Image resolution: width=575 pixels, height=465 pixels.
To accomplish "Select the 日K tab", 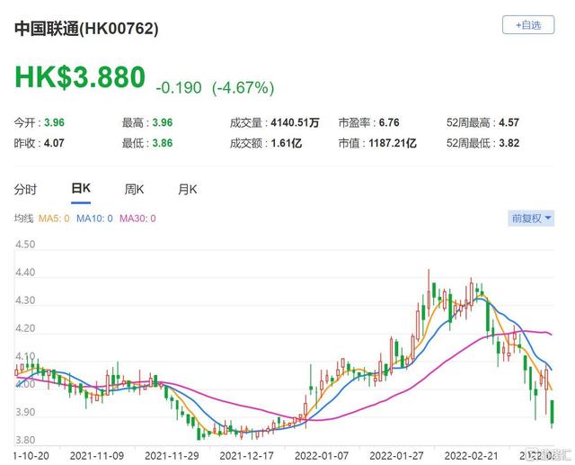I will coord(81,189).
